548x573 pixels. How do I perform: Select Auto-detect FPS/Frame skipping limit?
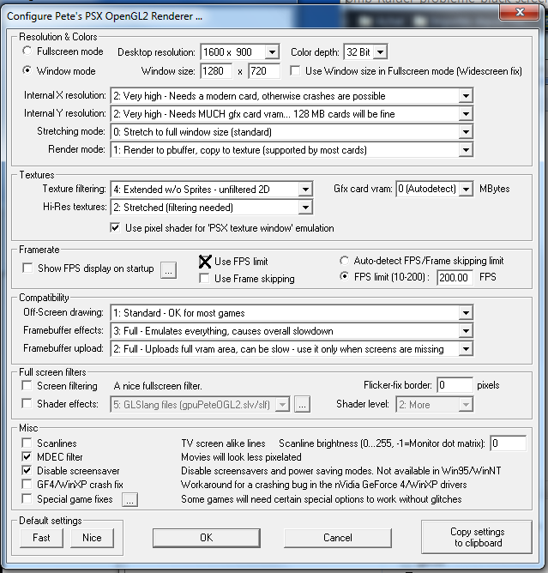[344, 261]
